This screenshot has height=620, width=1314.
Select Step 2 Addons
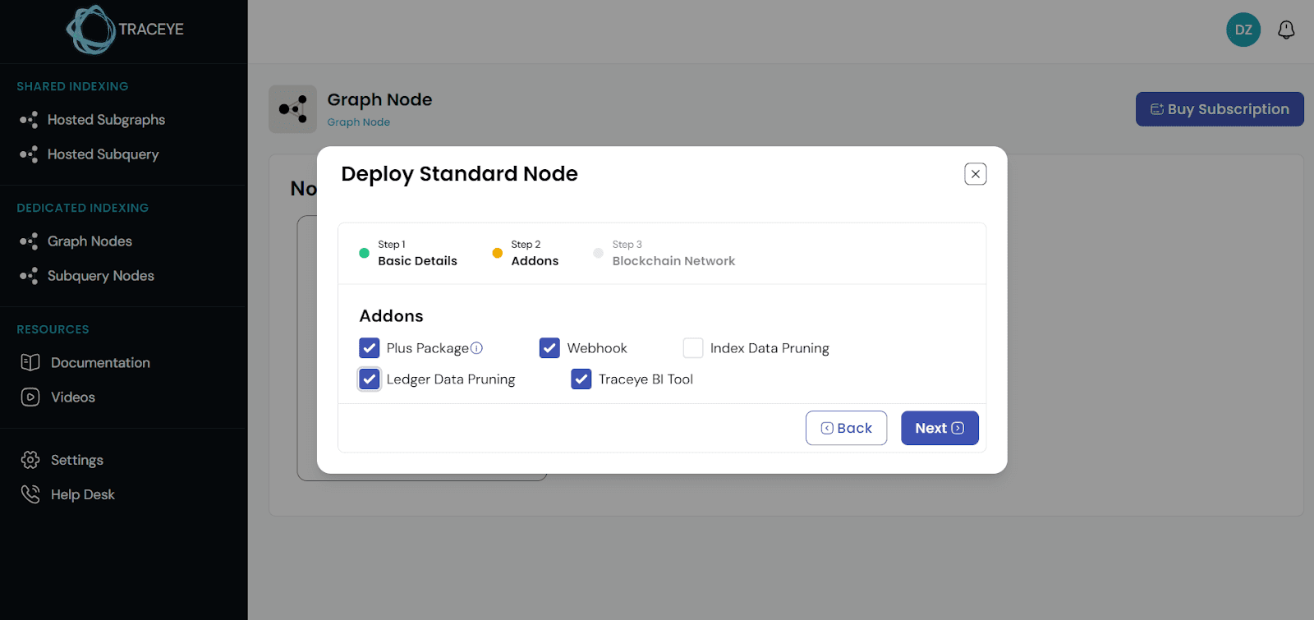coord(526,253)
